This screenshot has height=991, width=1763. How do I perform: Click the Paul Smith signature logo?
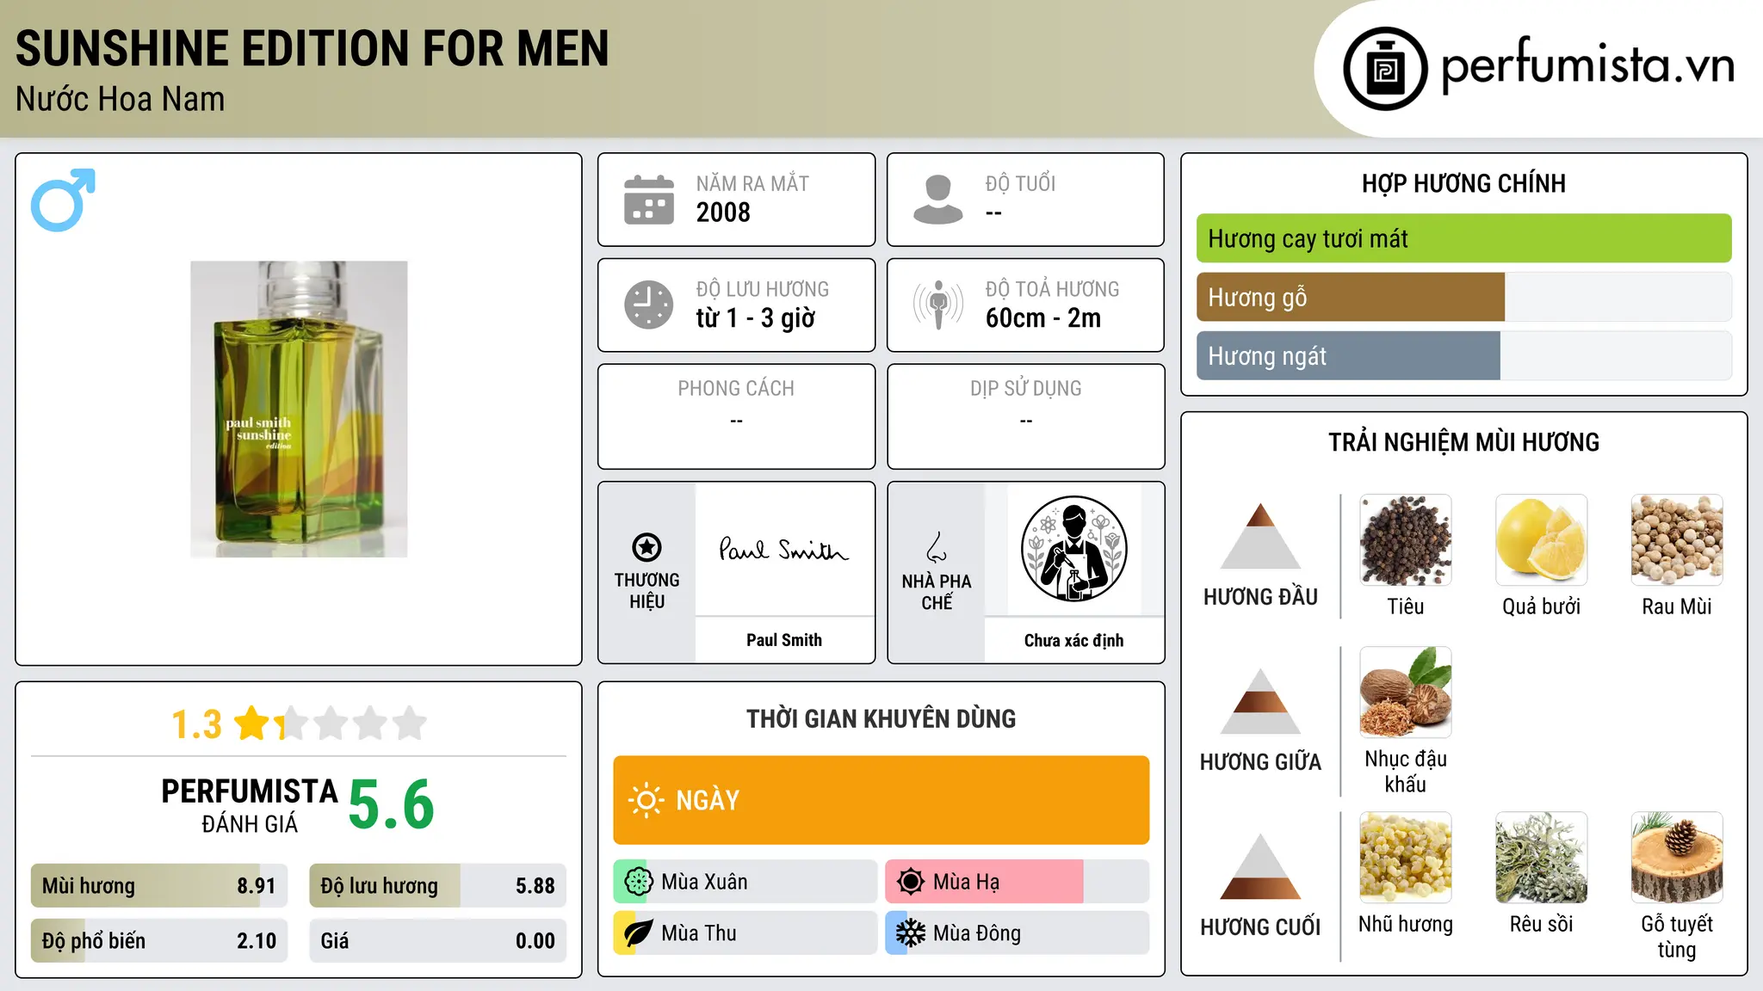tap(783, 549)
